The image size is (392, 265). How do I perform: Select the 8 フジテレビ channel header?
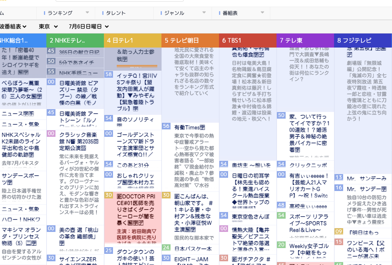click(x=363, y=41)
